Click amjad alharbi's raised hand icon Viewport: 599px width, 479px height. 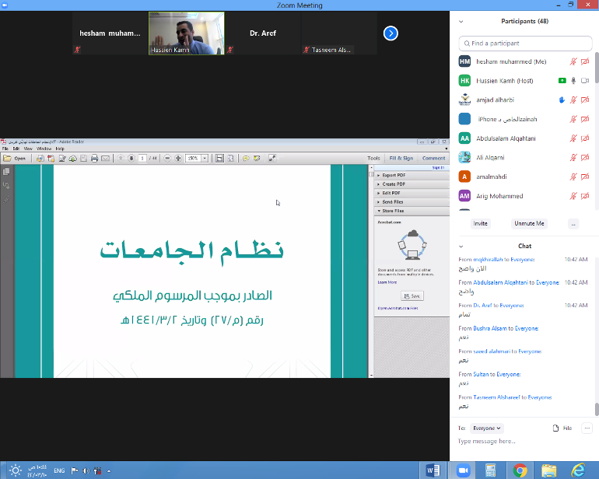pyautogui.click(x=562, y=100)
